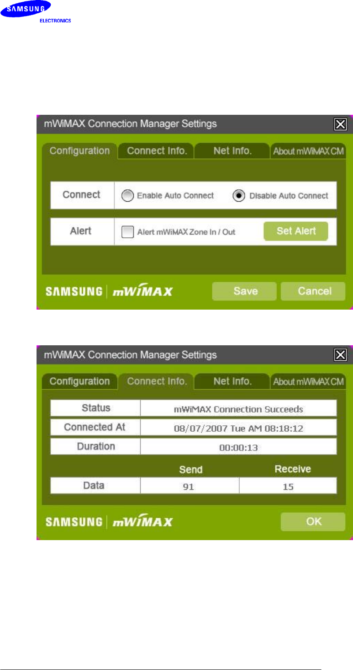Click Cancel in the Configuration window

pyautogui.click(x=313, y=291)
